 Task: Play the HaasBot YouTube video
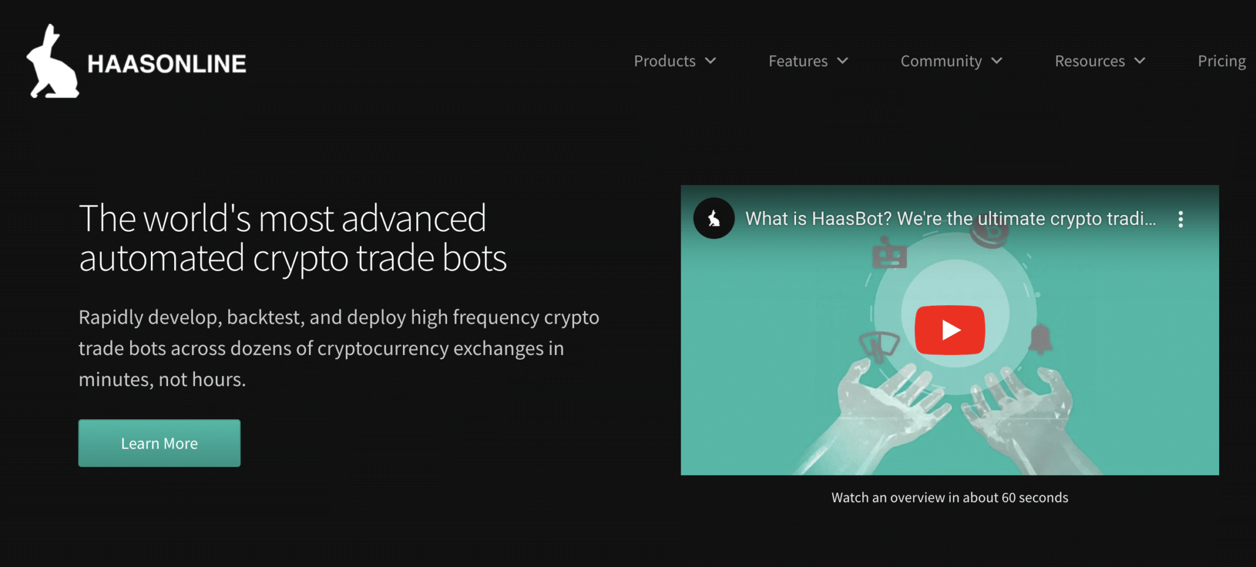point(949,330)
